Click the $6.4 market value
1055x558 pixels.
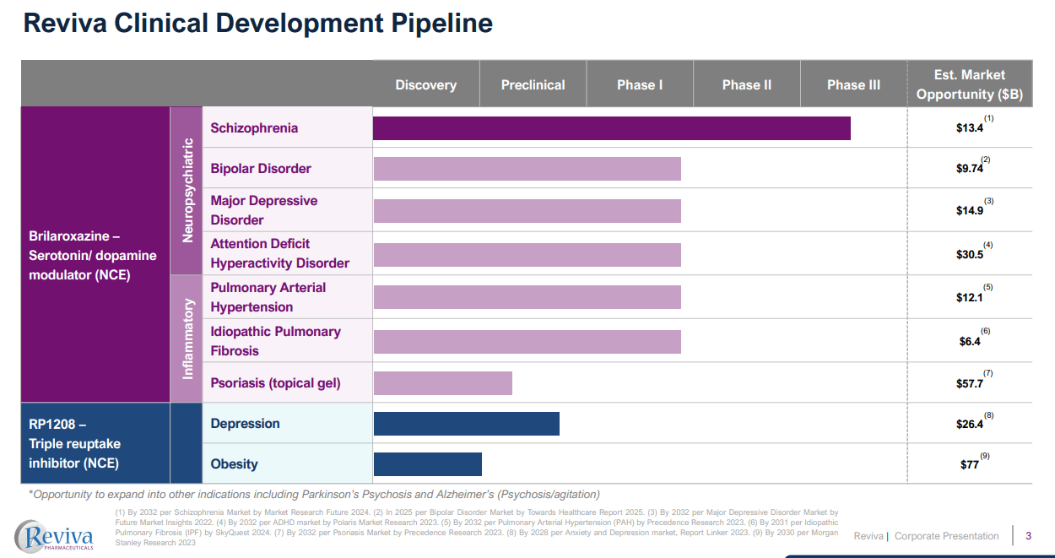(x=970, y=342)
